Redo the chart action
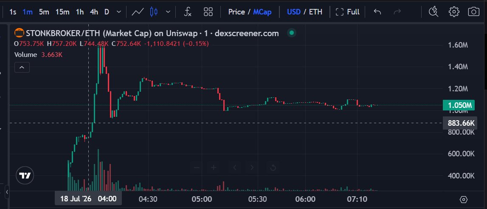 coord(397,12)
